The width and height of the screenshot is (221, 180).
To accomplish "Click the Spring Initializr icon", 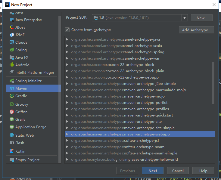I will [x=12, y=81].
